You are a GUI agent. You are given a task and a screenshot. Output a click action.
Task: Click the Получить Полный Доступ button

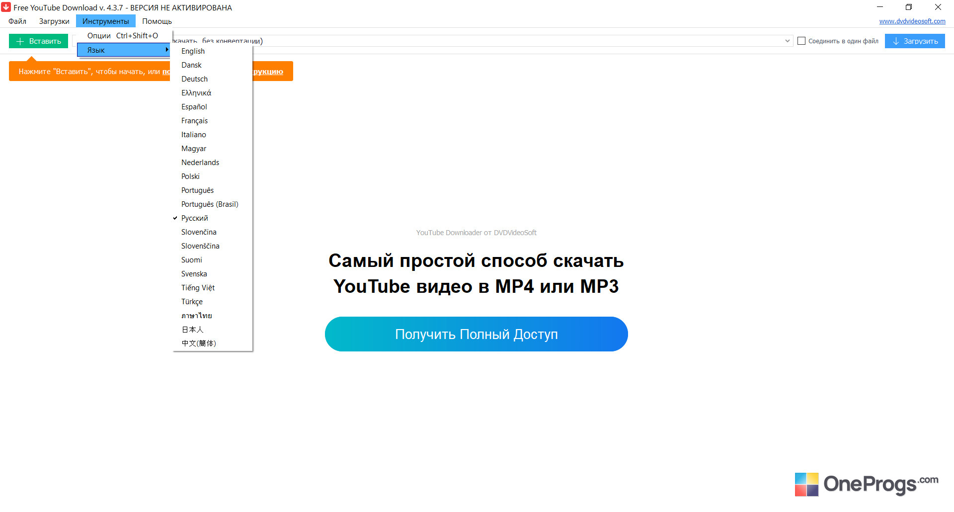pos(477,334)
